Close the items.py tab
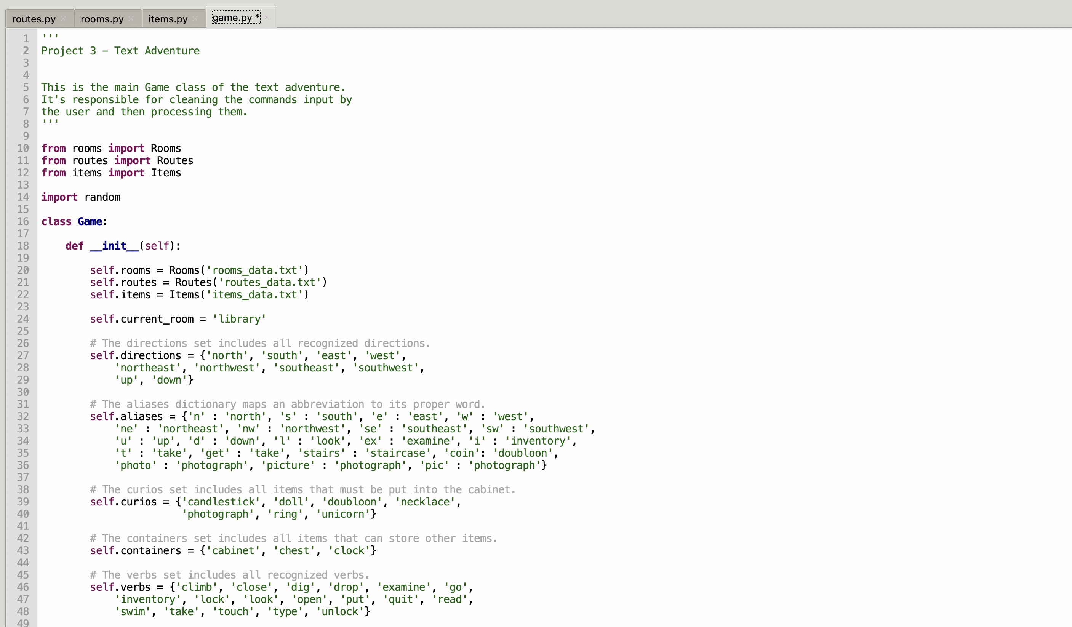Screen dimensions: 1072x627 point(195,18)
